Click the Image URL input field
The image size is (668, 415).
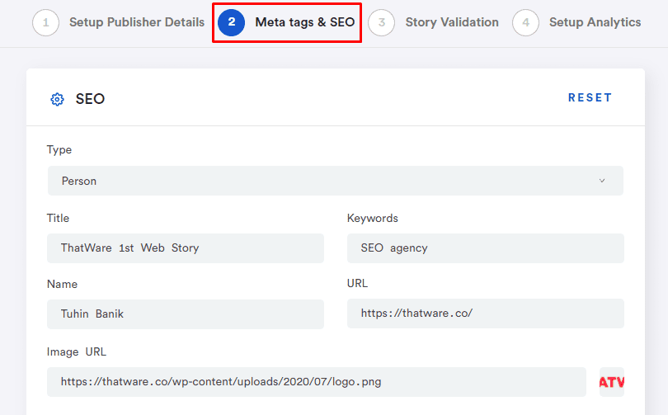(317, 382)
